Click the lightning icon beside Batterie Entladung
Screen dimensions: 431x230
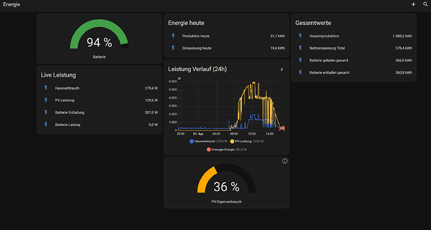pos(46,112)
